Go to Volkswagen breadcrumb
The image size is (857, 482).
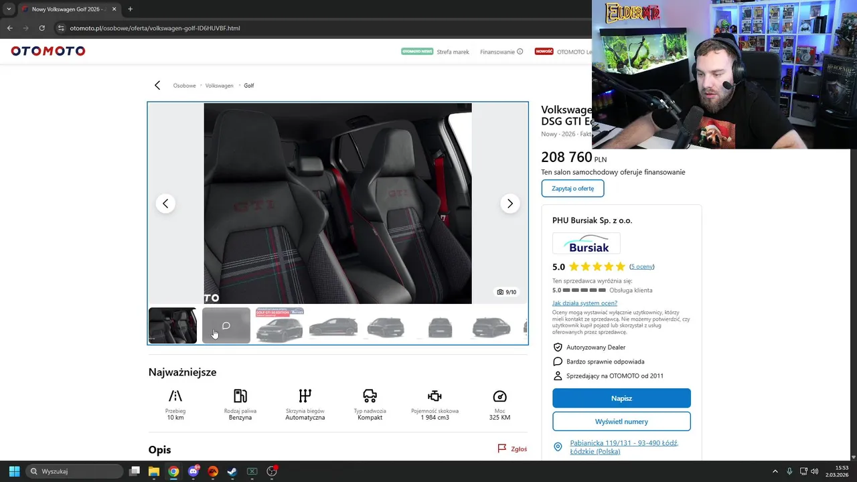click(219, 86)
